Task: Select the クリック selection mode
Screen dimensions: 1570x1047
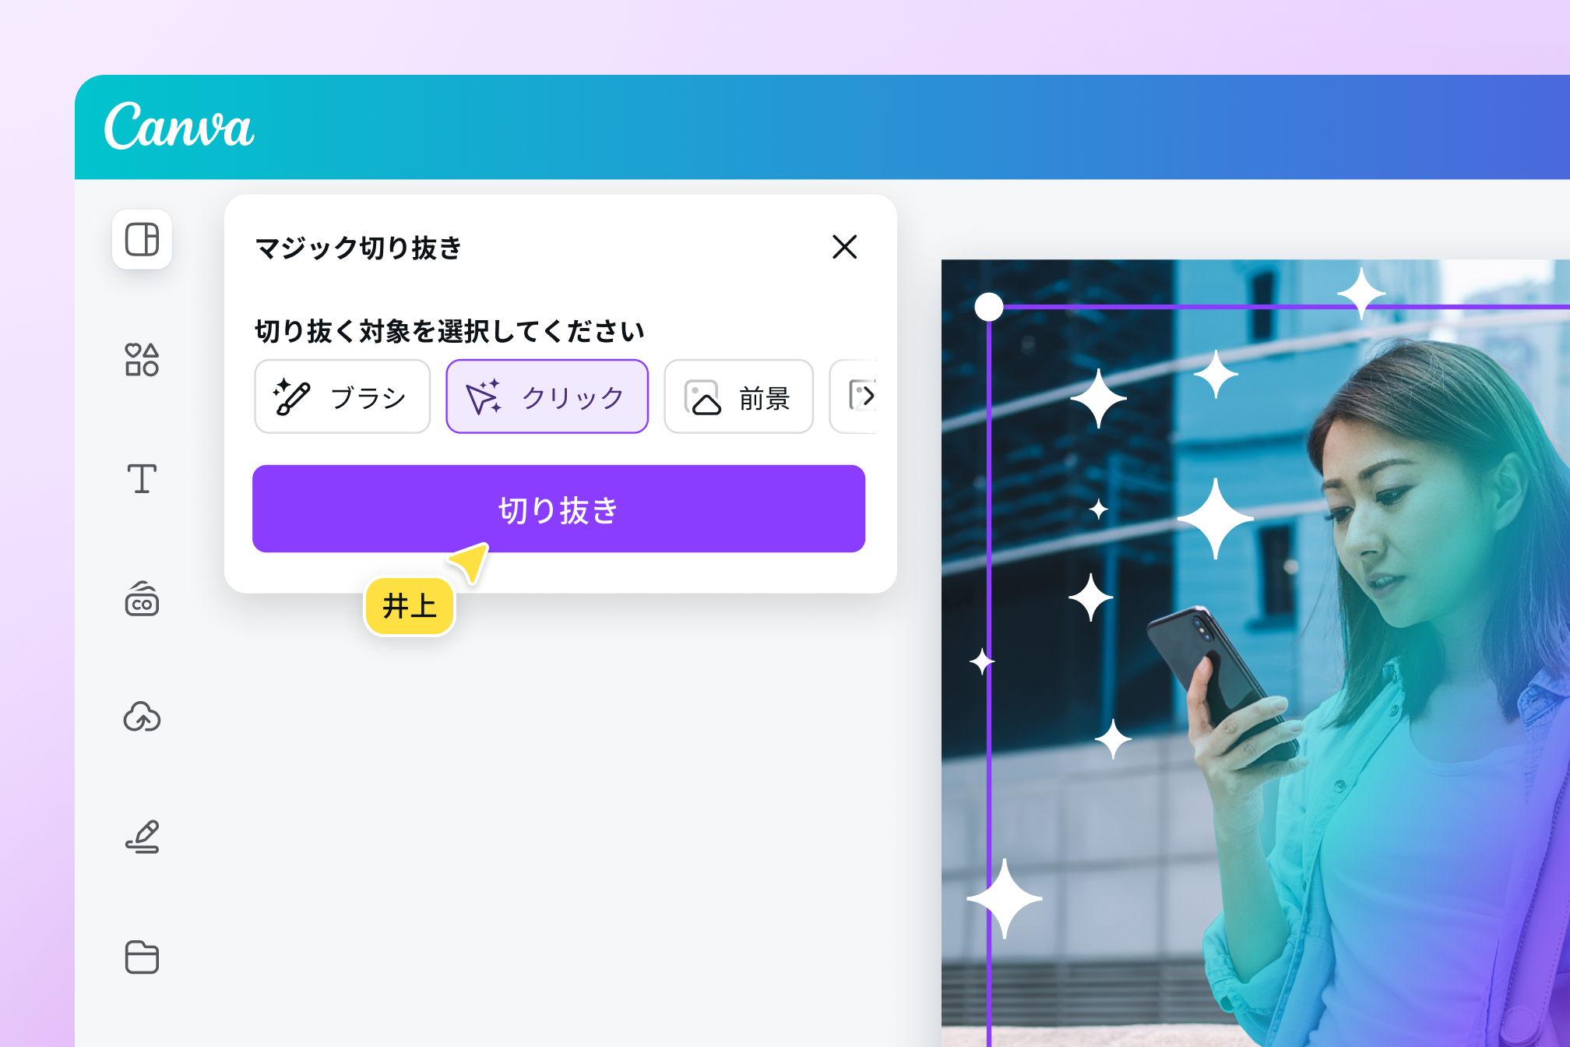Action: [547, 397]
